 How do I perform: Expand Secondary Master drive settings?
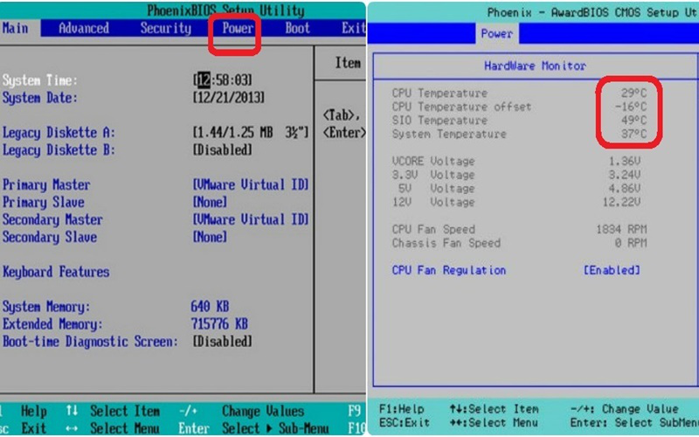point(52,220)
